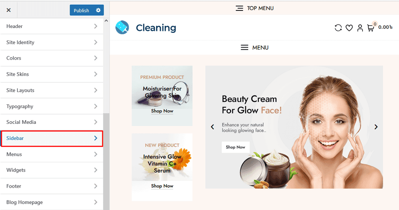The width and height of the screenshot is (399, 210).
Task: Open user account icon
Action: click(x=360, y=28)
